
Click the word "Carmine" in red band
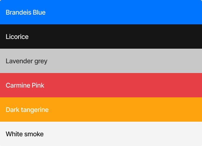pyautogui.click(x=18, y=85)
